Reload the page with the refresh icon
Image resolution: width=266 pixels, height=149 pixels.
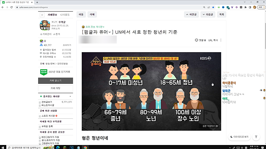(12, 7)
